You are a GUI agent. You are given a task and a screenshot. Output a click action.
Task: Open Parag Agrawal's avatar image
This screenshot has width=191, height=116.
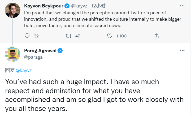coord(12,54)
